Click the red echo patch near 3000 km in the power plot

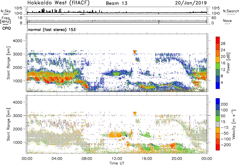(x=135, y=52)
